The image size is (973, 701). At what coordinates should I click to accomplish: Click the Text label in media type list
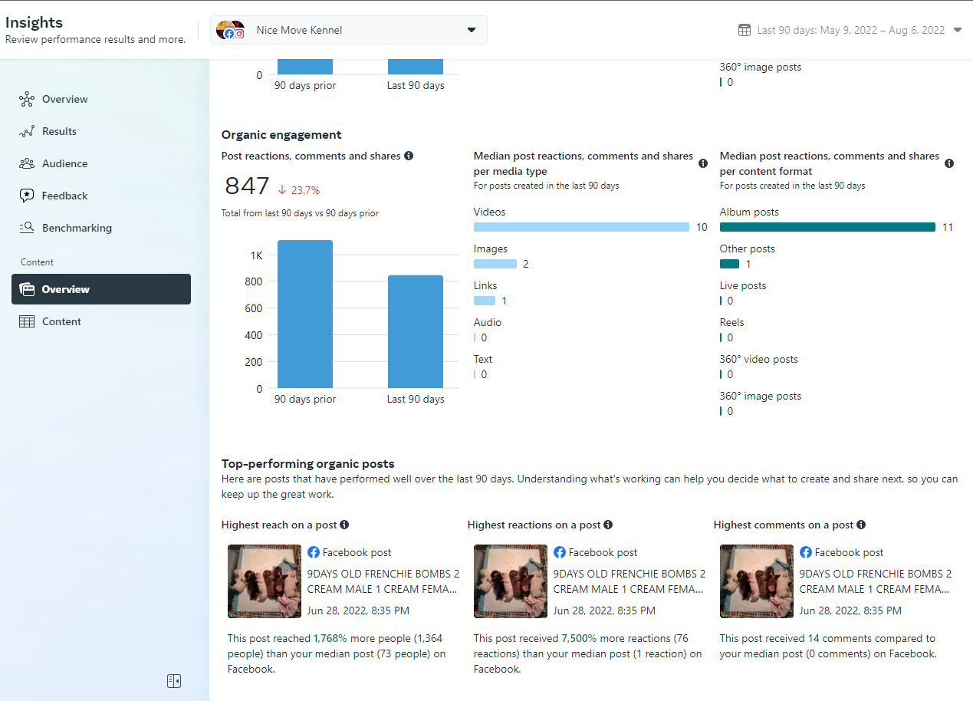pyautogui.click(x=483, y=359)
